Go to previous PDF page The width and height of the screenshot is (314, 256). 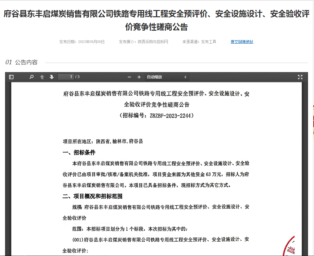tap(42, 77)
